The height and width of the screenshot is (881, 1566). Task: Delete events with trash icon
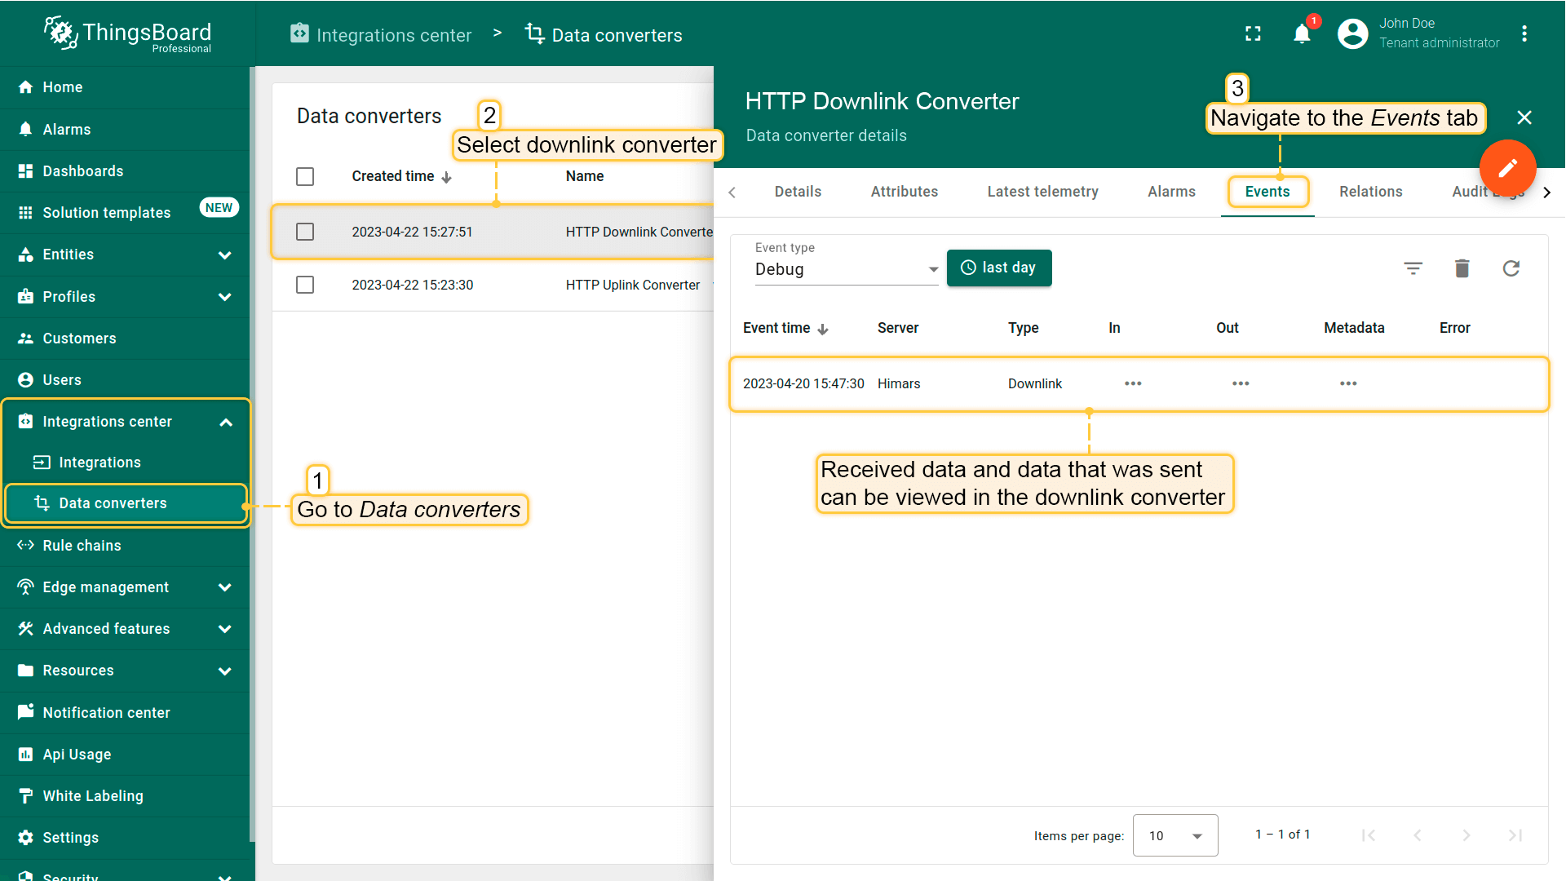(x=1462, y=268)
